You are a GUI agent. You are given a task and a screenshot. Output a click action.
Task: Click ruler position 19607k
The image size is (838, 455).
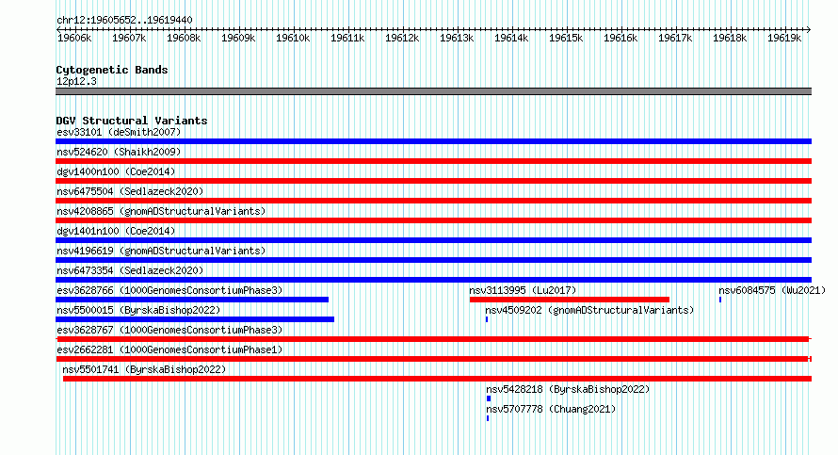coord(129,38)
